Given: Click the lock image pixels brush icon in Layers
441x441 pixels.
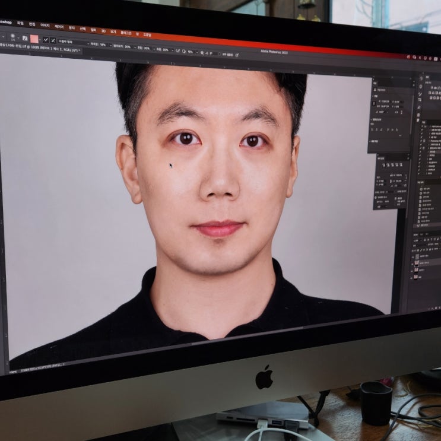Looking at the screenshot, I should [421, 250].
